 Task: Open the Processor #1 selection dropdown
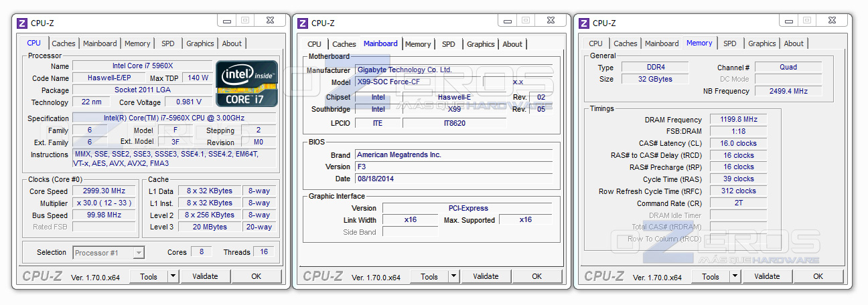click(x=108, y=253)
